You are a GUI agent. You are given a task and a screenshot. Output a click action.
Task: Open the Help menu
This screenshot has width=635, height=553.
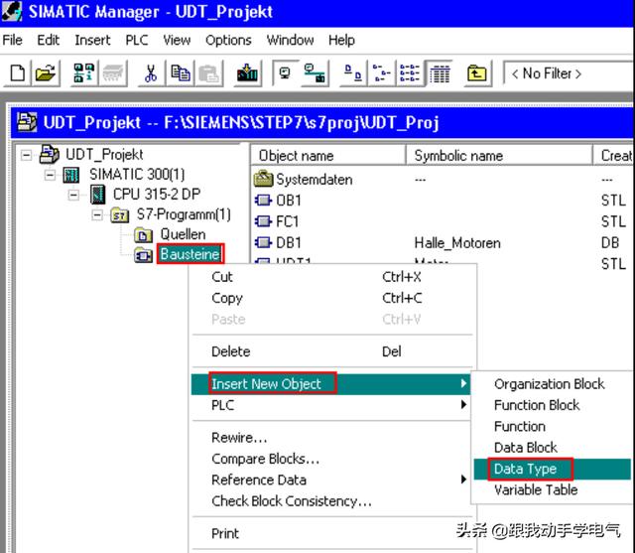[341, 40]
